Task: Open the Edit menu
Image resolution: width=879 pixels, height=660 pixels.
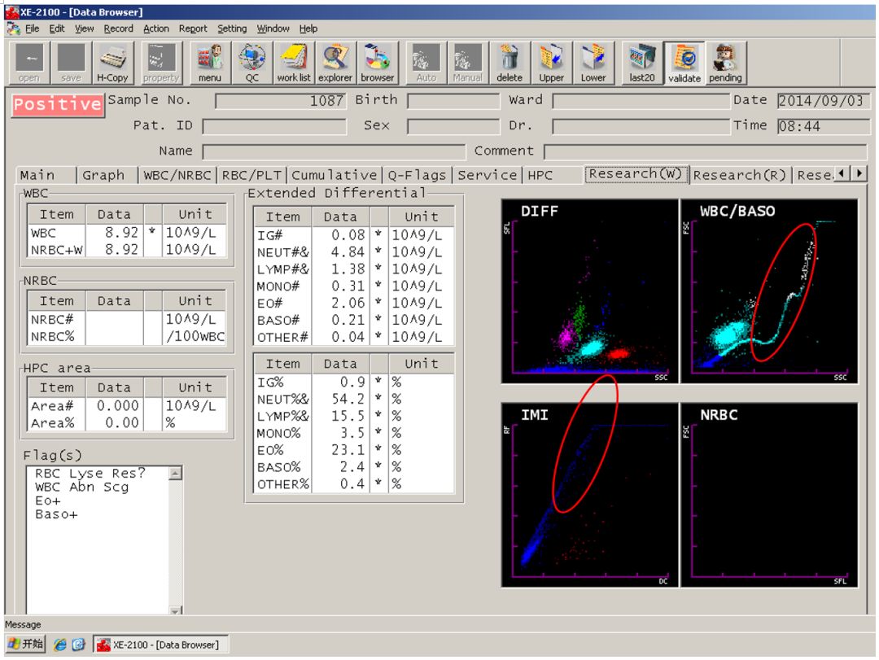Action: tap(57, 28)
